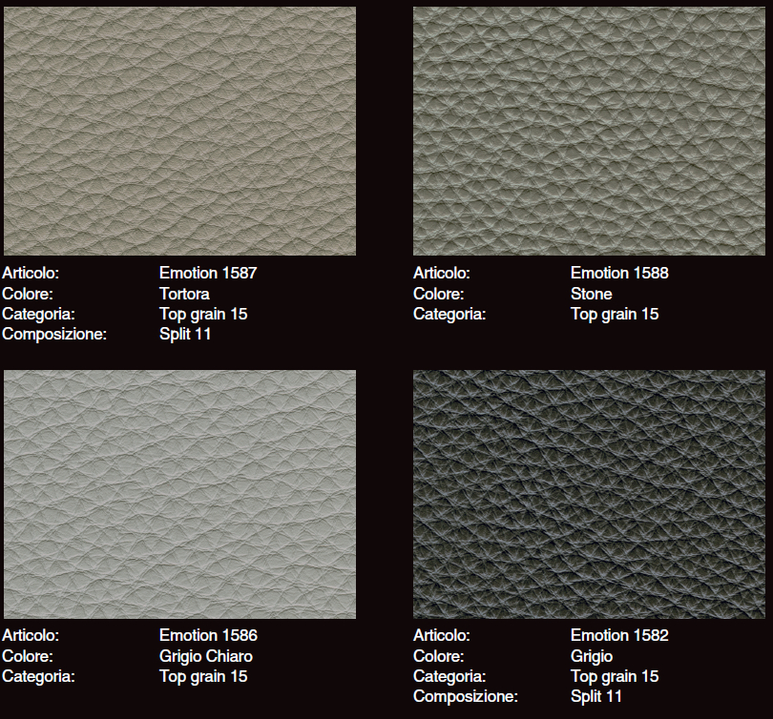Click 'Composizione:' label for Emotion 1582
Viewport: 773px width, 719px height.
coord(466,697)
